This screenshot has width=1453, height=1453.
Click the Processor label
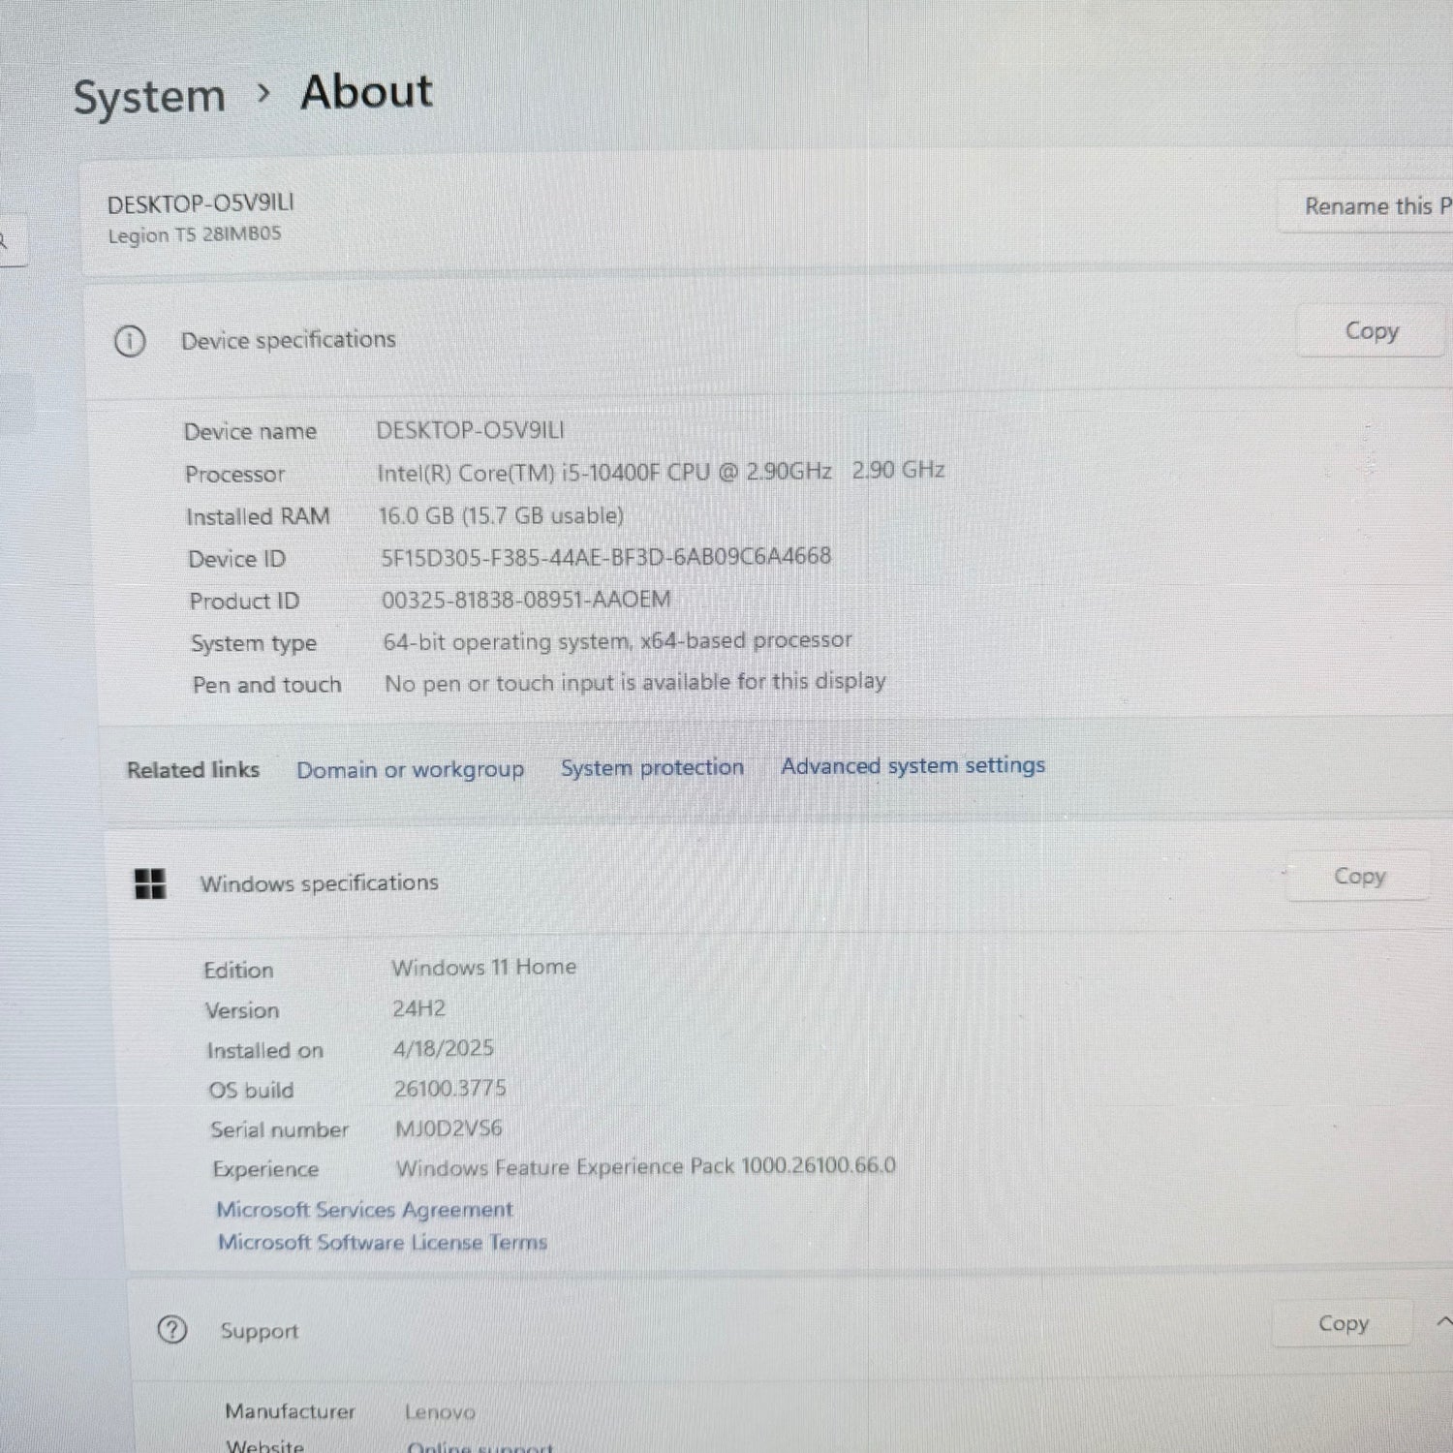234,475
